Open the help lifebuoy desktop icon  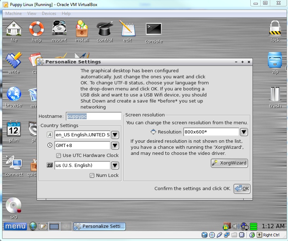37,28
